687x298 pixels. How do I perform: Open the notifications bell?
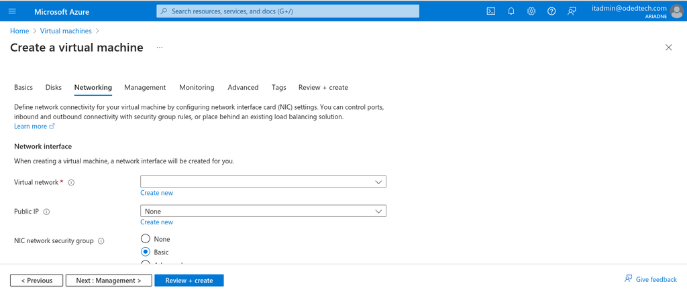(511, 11)
